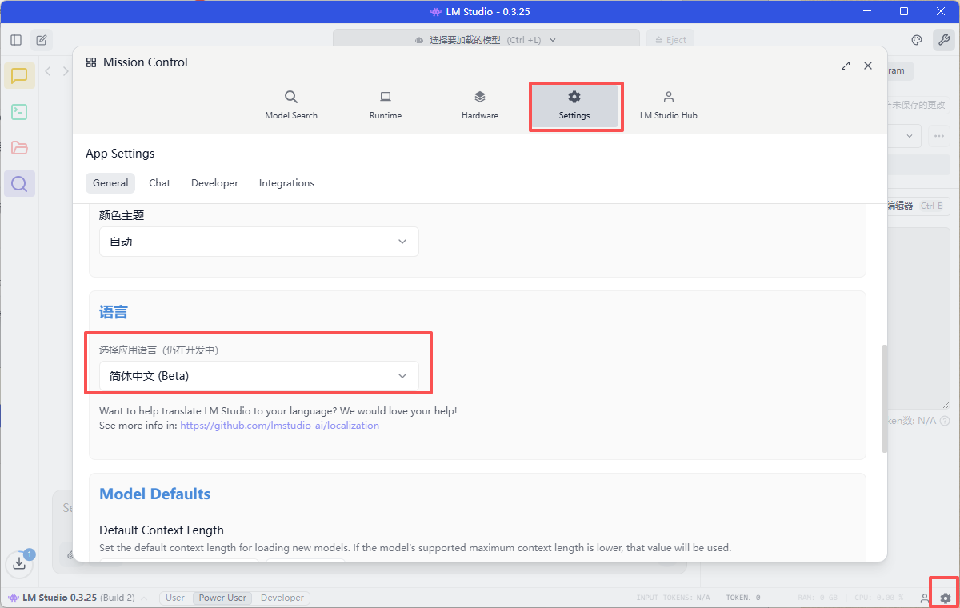
Task: Click the LM Studio logo in the status bar
Action: pyautogui.click(x=14, y=598)
